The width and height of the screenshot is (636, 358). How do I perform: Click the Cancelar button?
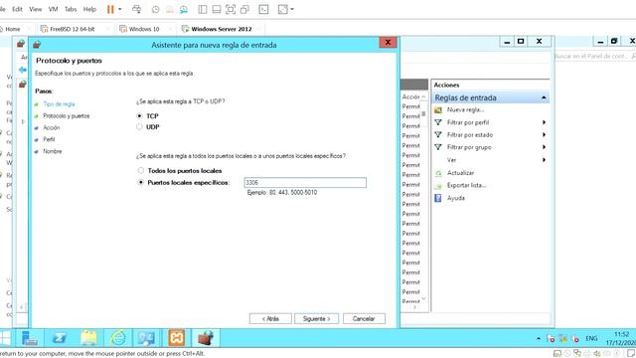364,318
